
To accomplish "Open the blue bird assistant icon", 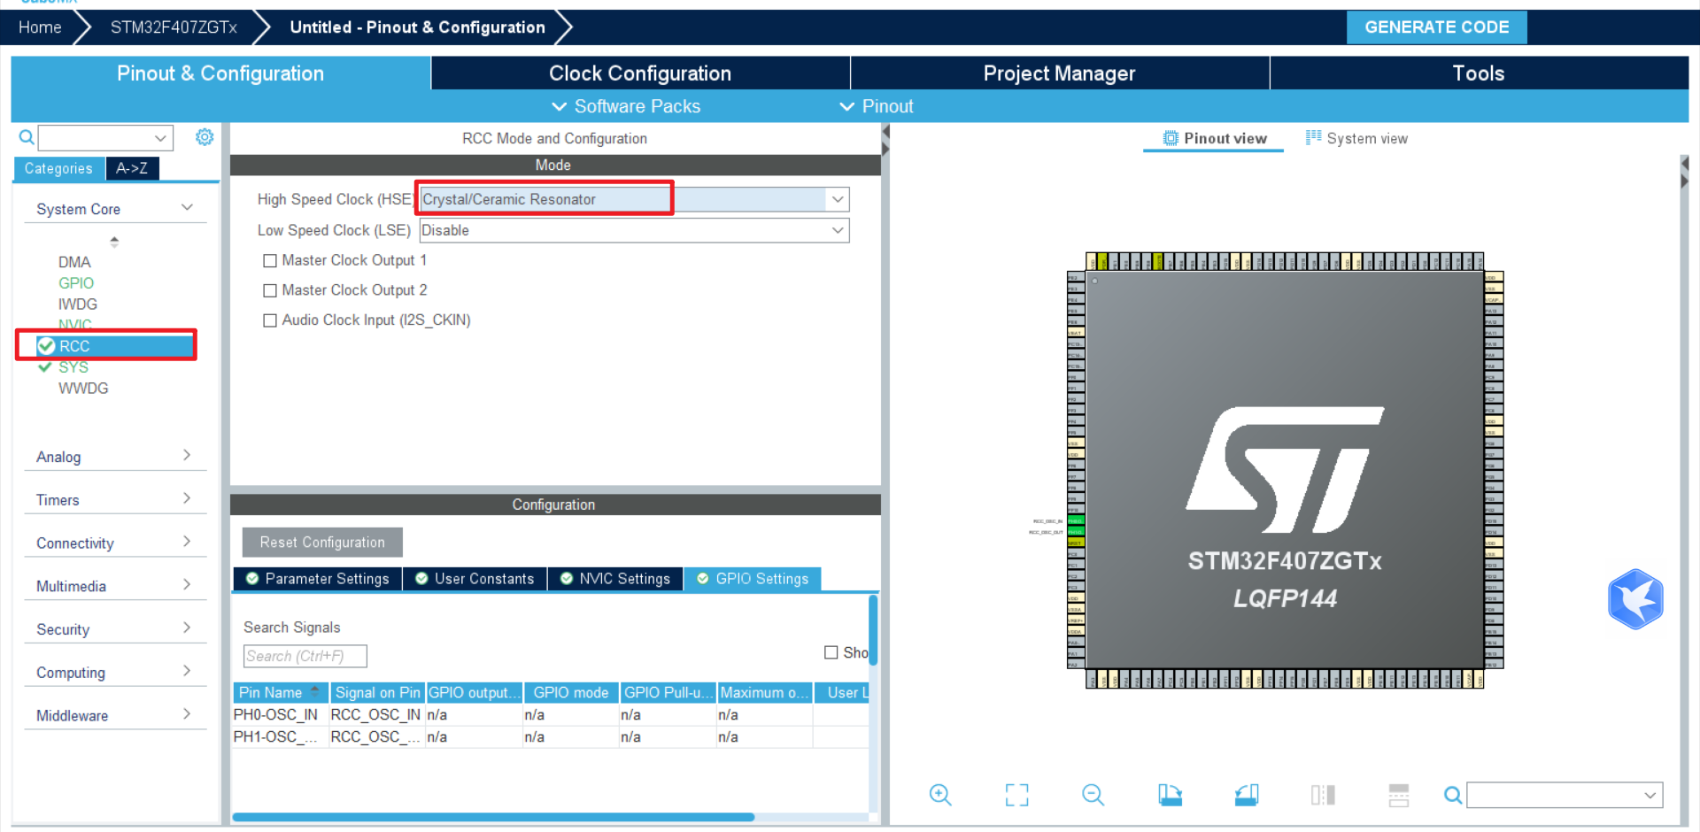I will [1635, 599].
